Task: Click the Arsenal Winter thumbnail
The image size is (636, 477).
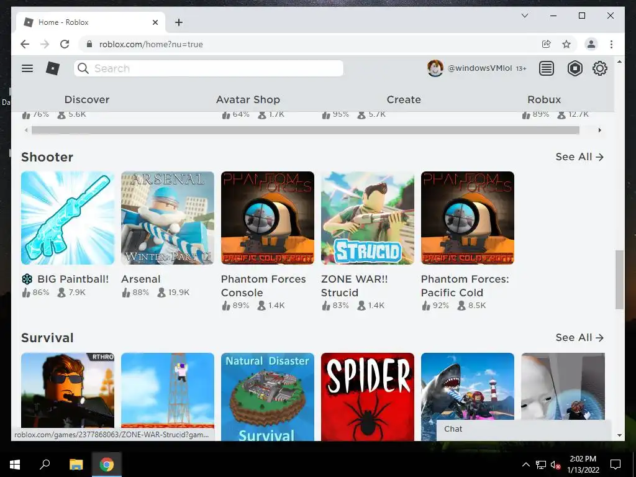Action: (x=168, y=218)
